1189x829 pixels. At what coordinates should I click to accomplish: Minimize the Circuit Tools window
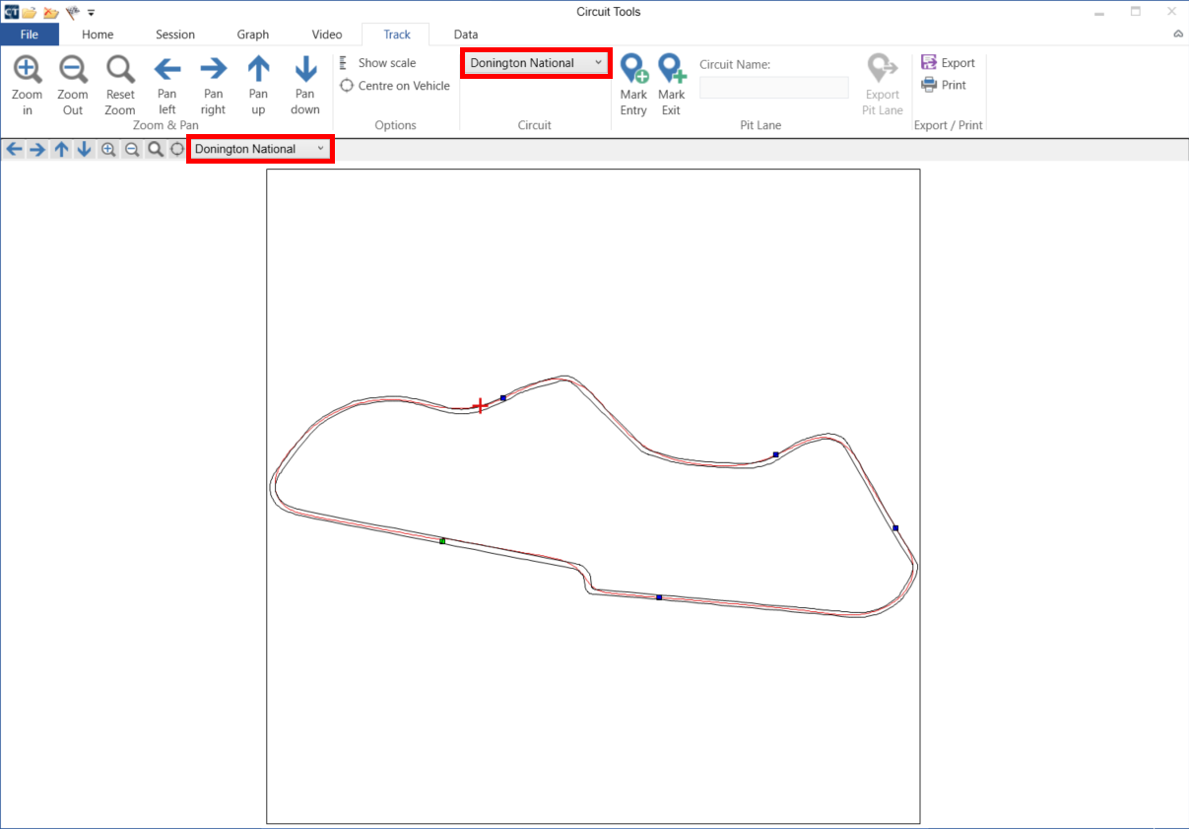coord(1098,12)
